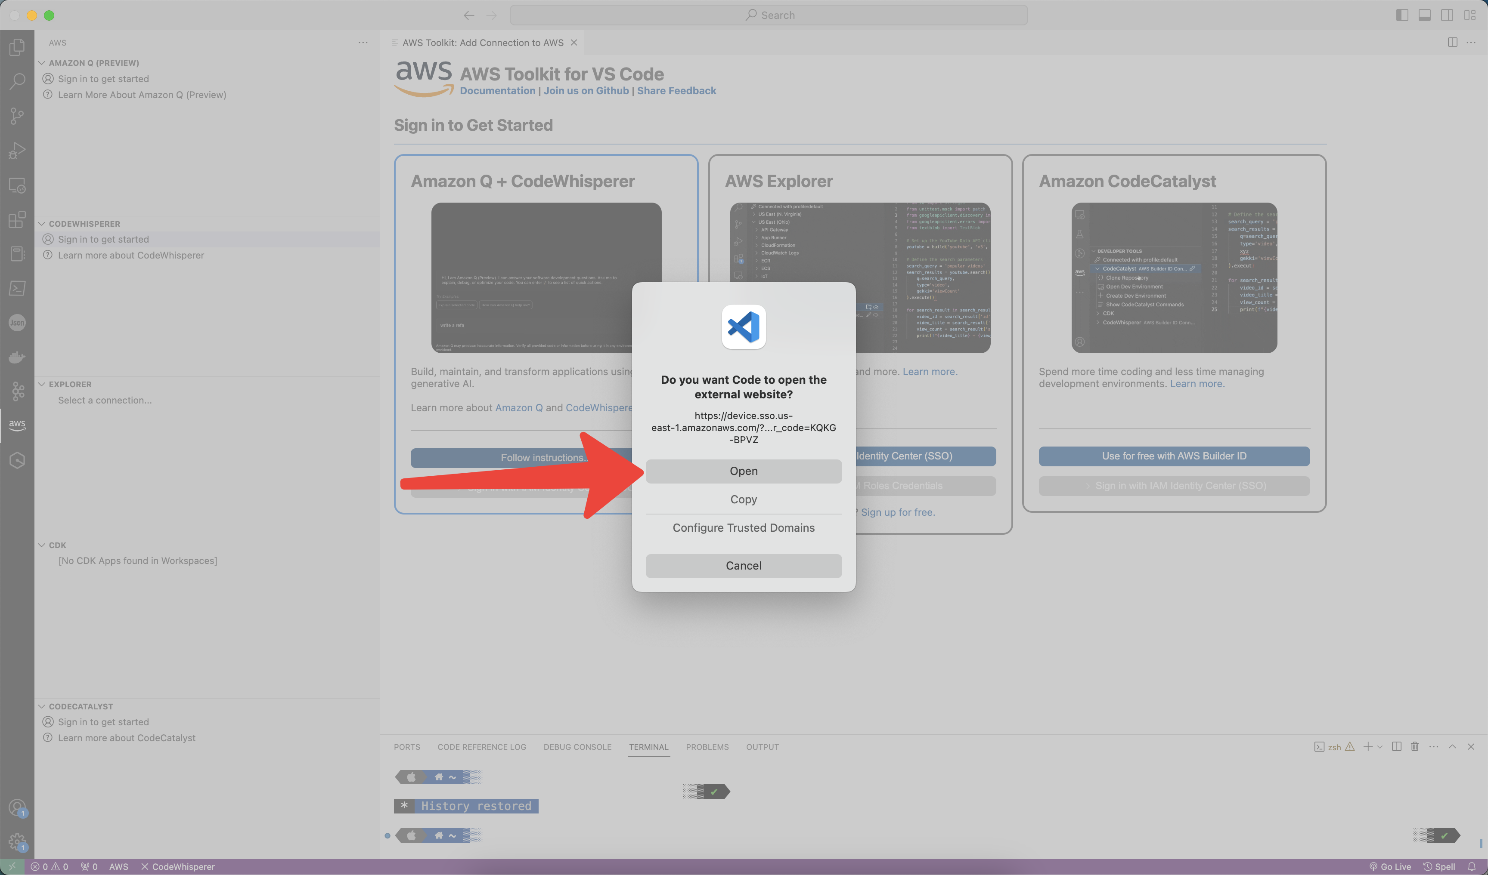Close the terminal panel
This screenshot has height=875, width=1488.
tap(1471, 746)
